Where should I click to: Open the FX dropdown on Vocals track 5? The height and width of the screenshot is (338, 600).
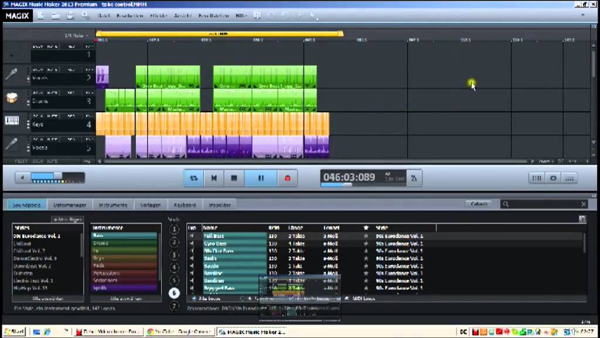click(x=89, y=140)
